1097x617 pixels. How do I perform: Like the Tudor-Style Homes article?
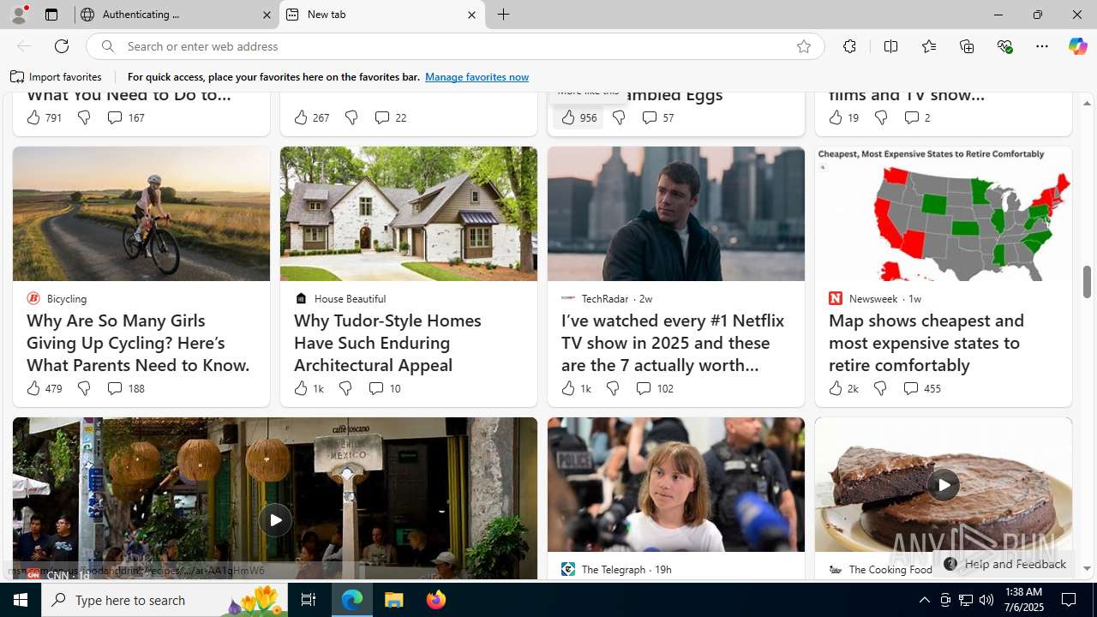[x=309, y=388]
